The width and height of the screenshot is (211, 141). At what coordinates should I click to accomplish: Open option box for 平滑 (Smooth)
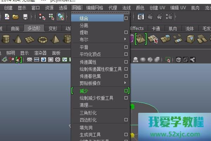tap(126, 47)
